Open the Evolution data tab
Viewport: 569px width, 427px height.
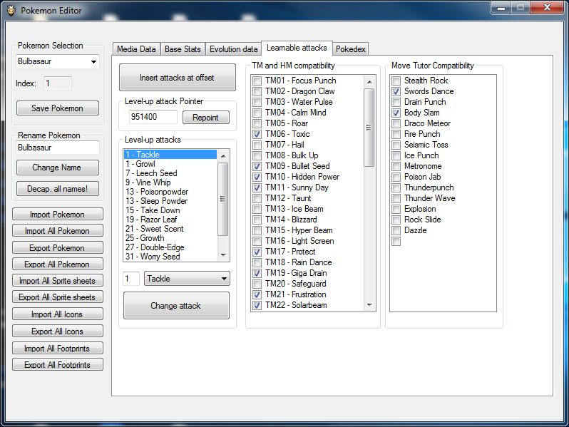[x=233, y=49]
